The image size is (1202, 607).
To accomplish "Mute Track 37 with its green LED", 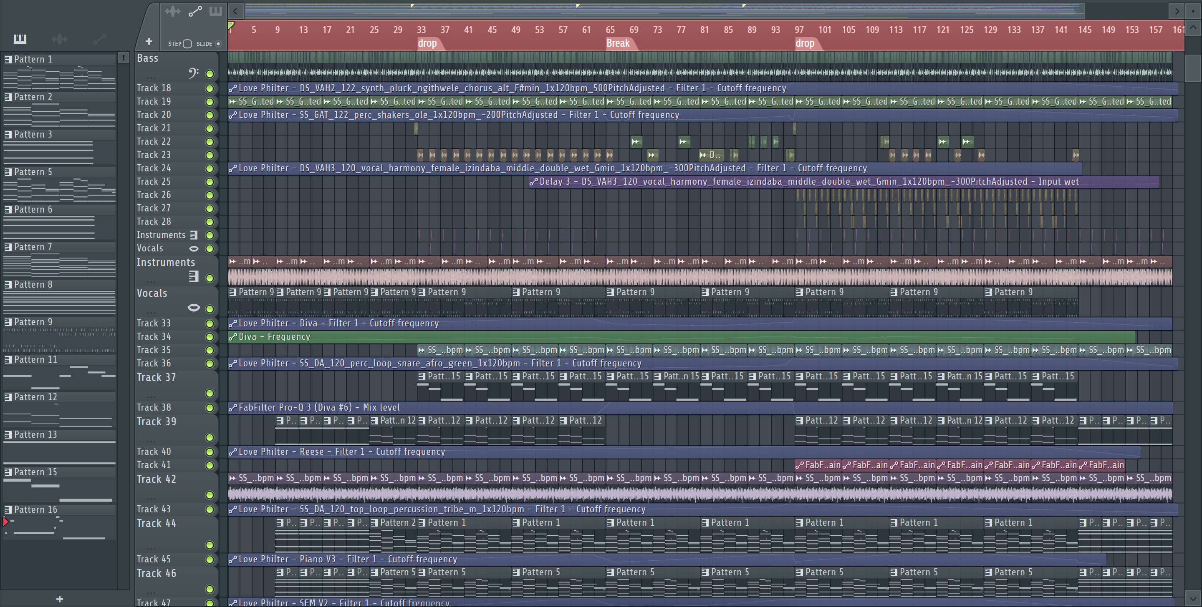I will click(x=210, y=394).
